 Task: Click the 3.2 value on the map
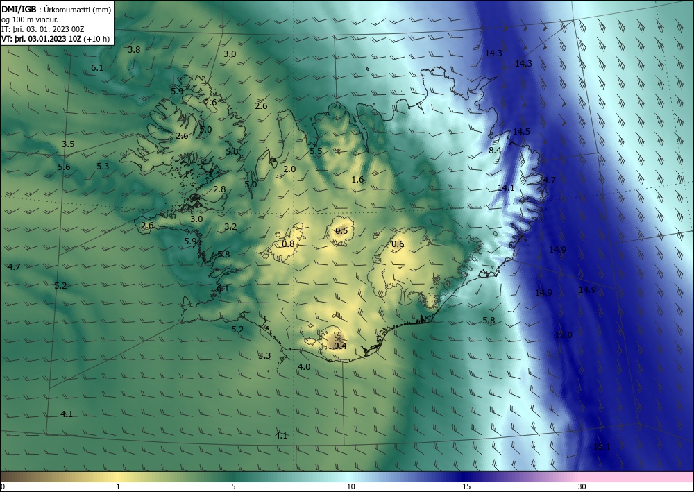[230, 226]
